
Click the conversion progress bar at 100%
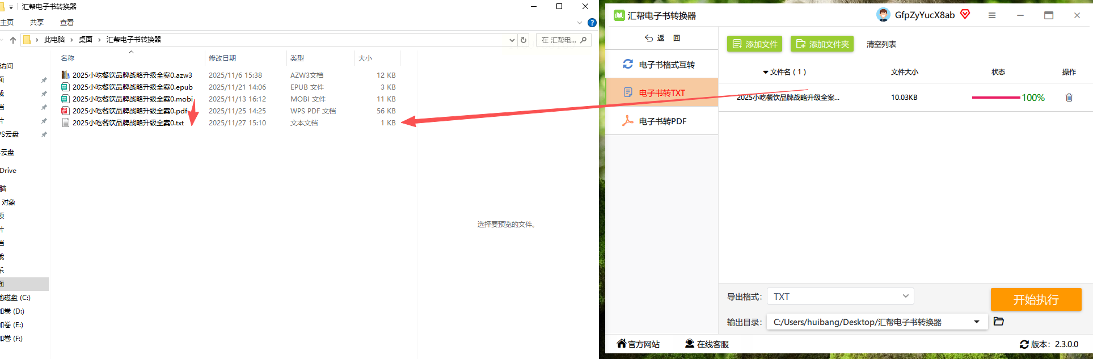point(996,98)
